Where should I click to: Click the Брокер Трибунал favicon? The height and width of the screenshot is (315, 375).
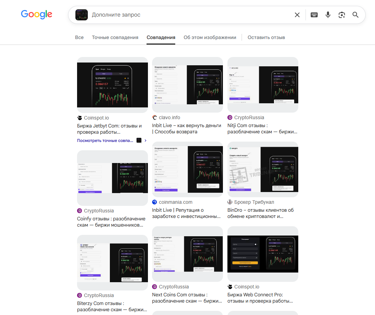coord(230,202)
